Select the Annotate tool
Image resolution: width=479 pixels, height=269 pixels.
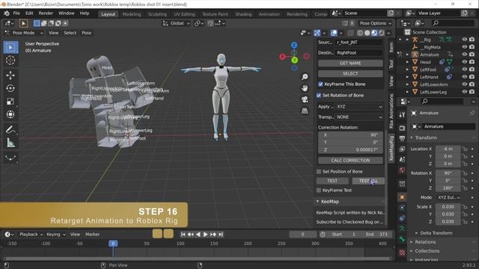[x=10, y=129]
